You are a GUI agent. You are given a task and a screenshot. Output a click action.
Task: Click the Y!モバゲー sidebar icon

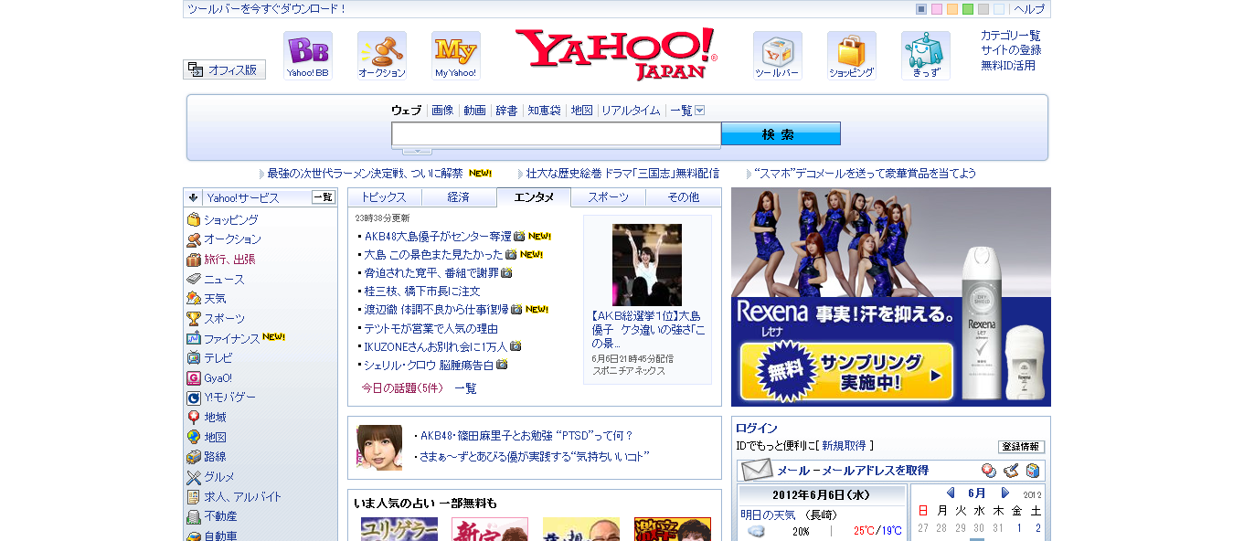point(194,398)
